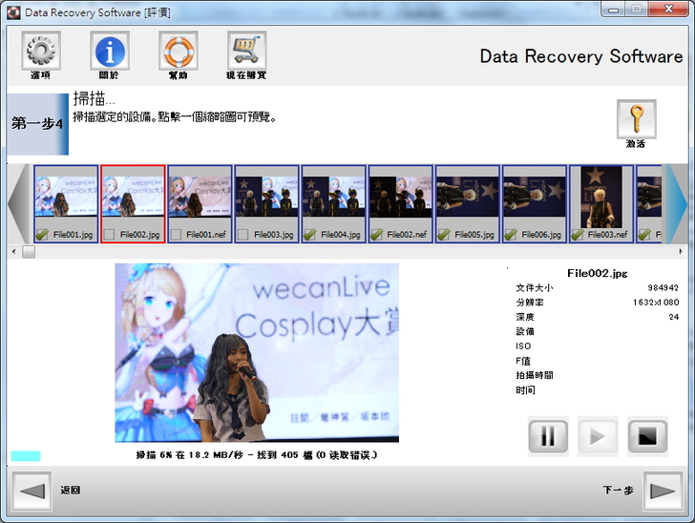Open the options gear icon (選項)
This screenshot has height=523, width=695.
coord(41,51)
